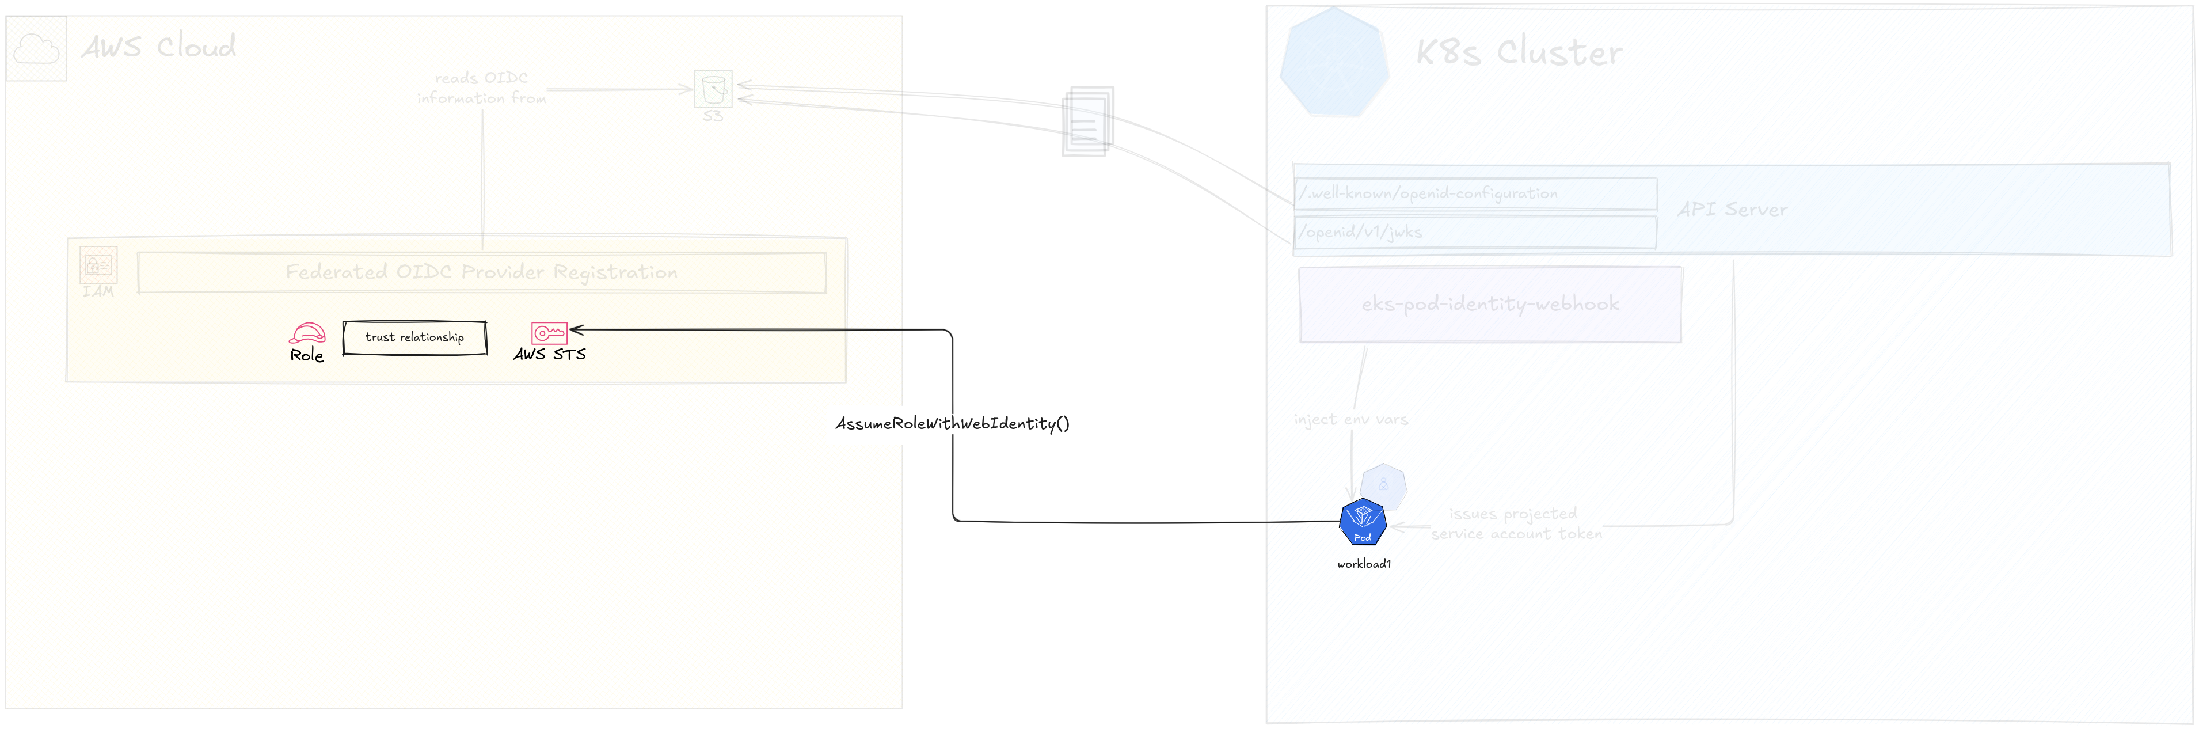Select the trust relationship box
Viewport: 2199px width, 729px height.
[415, 337]
